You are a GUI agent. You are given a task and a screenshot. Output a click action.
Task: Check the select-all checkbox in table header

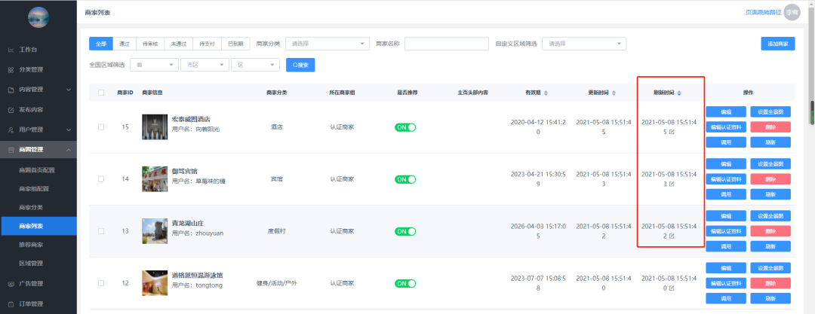pyautogui.click(x=101, y=93)
